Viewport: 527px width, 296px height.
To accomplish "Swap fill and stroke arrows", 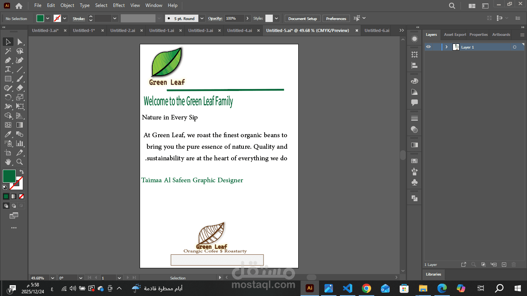I will (22, 172).
